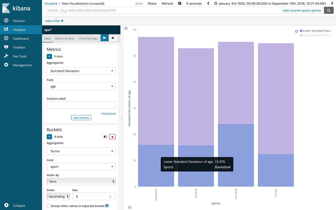
Task: Click the Upper Standard Deviation legend color dot
Action: (301, 35)
